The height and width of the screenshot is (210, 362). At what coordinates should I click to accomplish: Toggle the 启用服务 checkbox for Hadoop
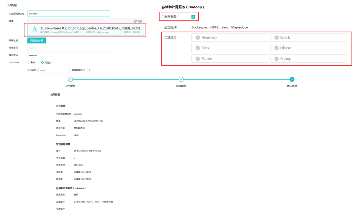click(x=193, y=17)
